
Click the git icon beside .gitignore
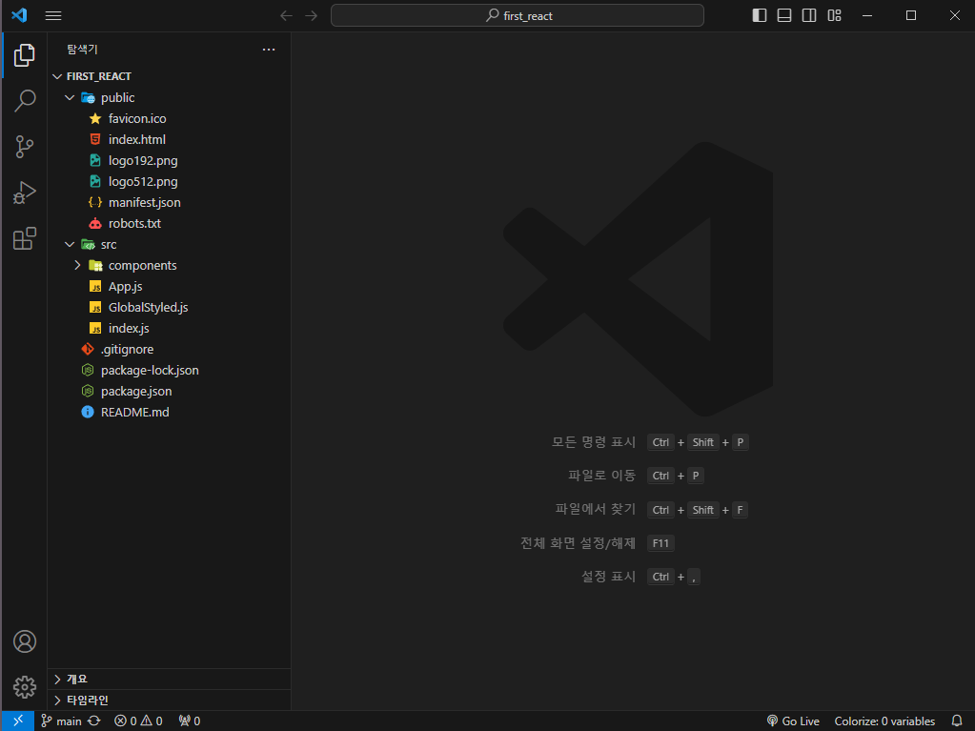(x=88, y=350)
